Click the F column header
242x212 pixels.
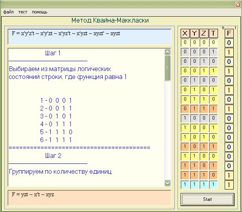coord(229,33)
